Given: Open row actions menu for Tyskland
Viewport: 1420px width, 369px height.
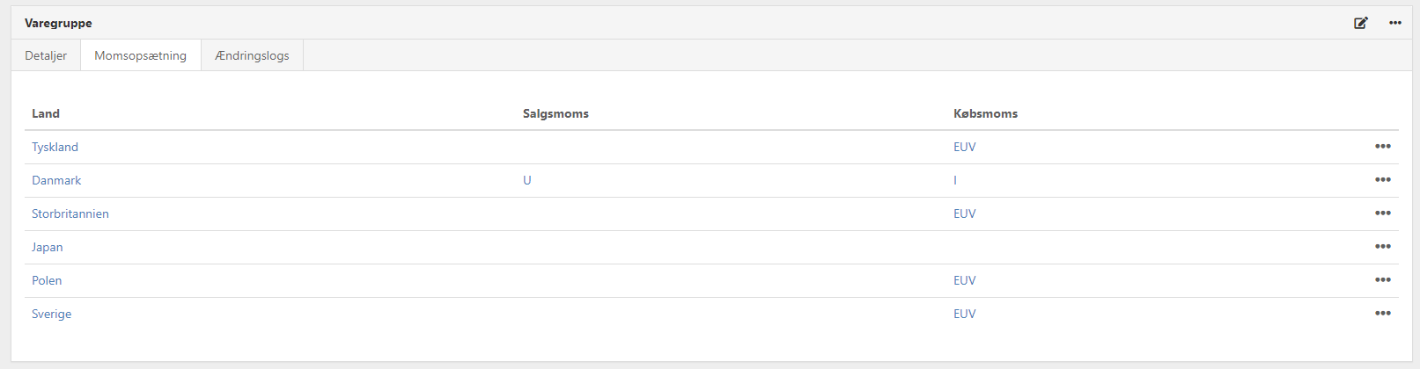Looking at the screenshot, I should tap(1383, 147).
